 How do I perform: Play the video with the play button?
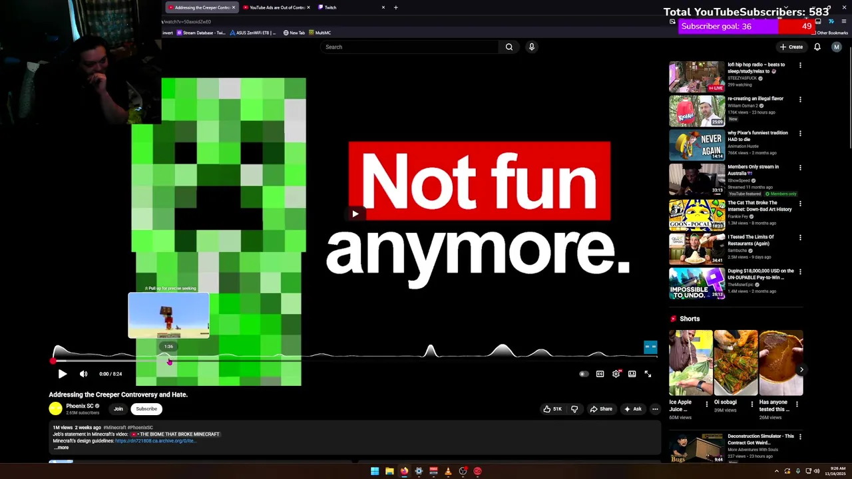(63, 374)
